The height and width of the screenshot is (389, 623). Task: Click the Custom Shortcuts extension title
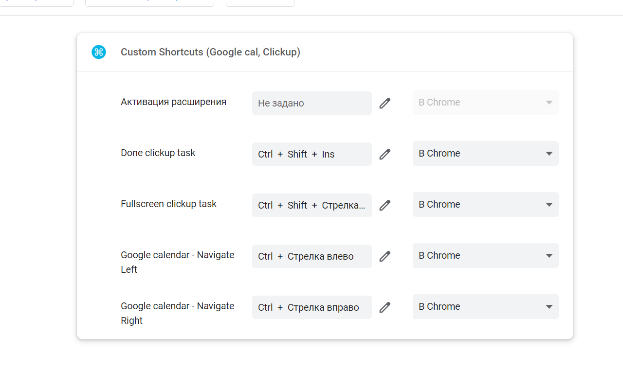click(x=210, y=52)
